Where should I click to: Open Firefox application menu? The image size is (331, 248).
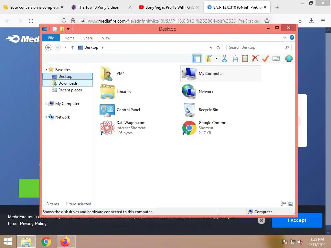[323, 21]
